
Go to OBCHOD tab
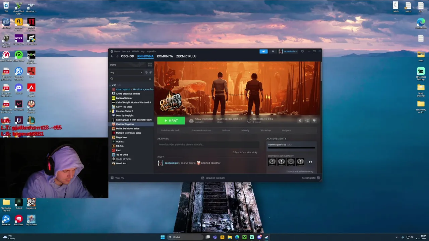click(127, 56)
